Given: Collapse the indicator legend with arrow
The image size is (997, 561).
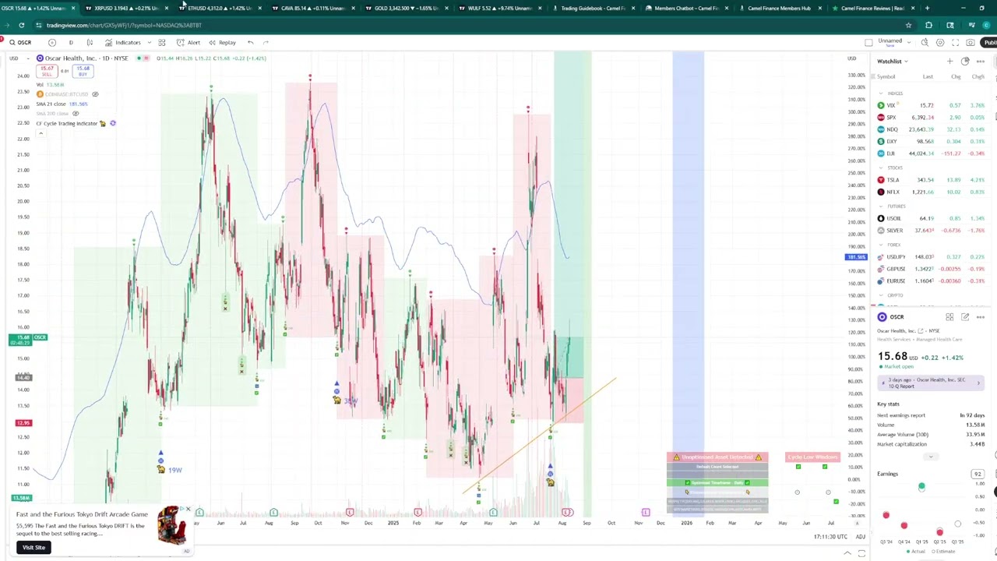Looking at the screenshot, I should pos(41,133).
